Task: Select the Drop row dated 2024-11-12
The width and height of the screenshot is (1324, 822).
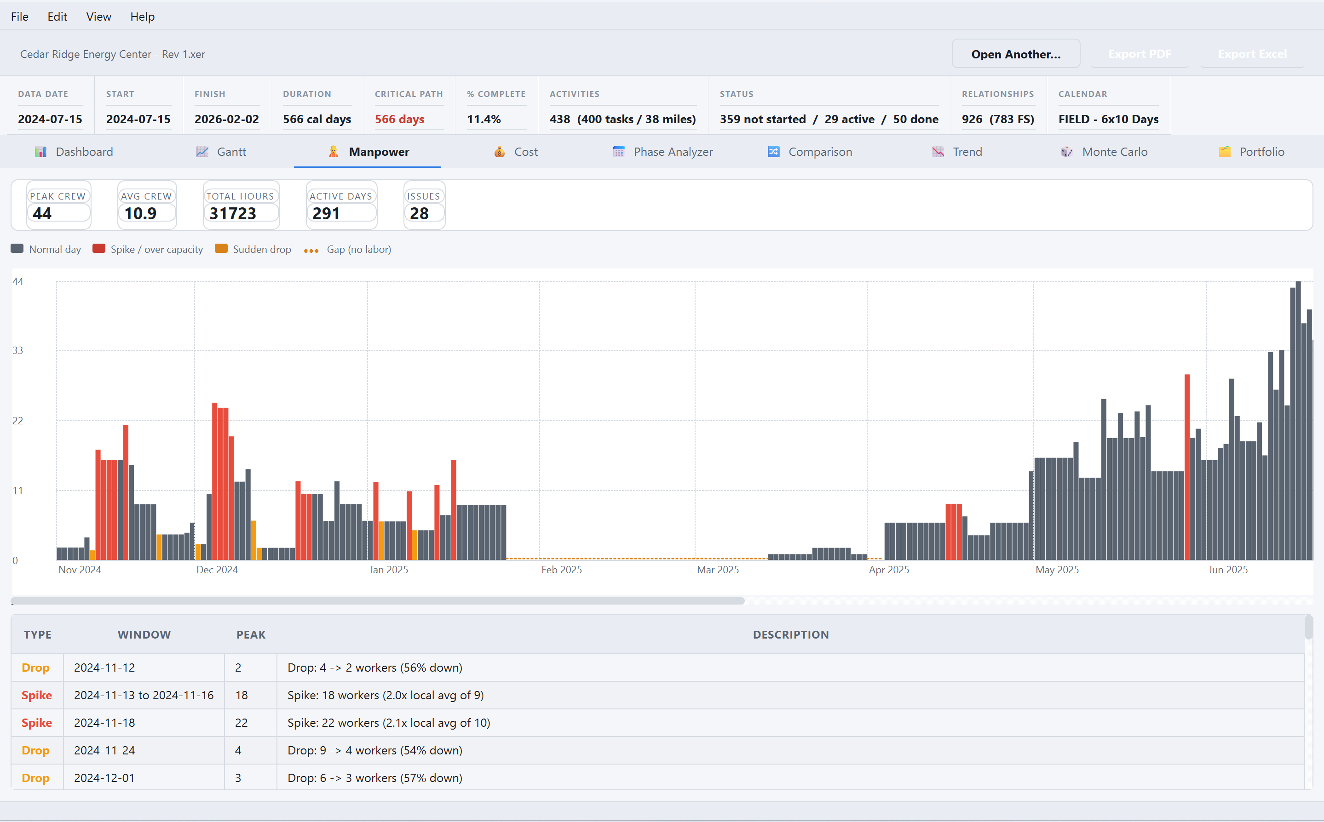Action: 658,668
